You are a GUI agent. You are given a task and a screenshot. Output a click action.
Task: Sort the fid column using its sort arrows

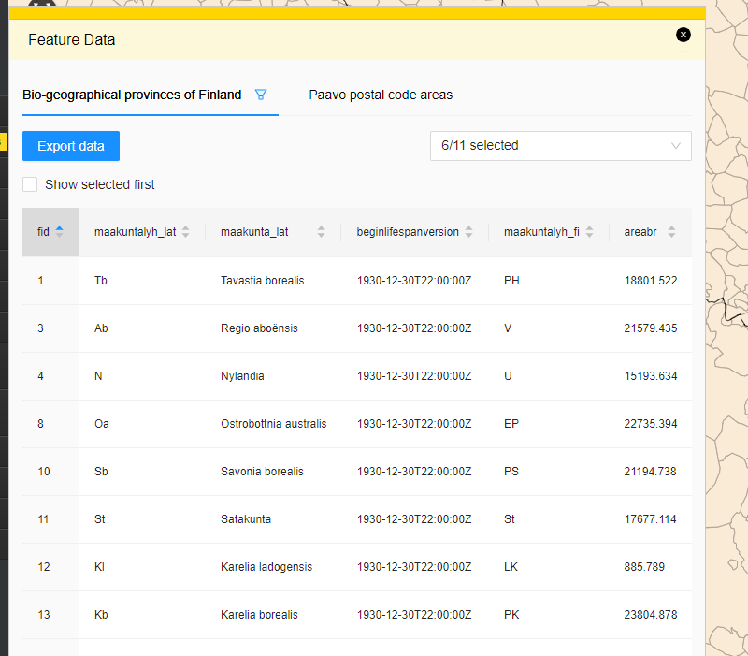[x=62, y=231]
